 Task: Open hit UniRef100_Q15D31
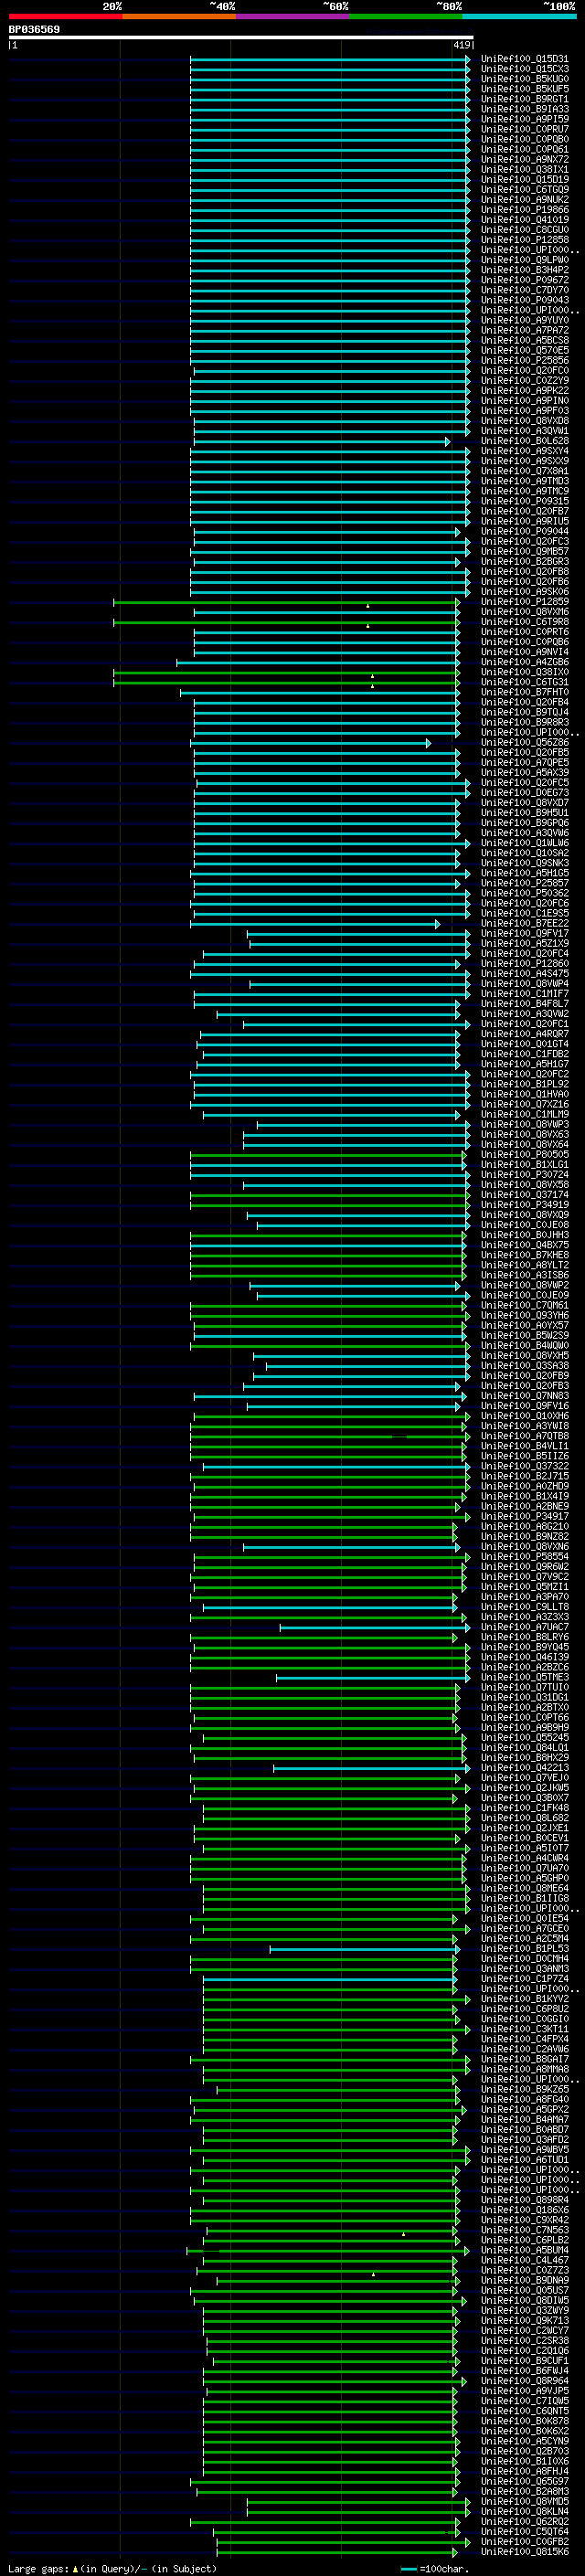(x=524, y=59)
